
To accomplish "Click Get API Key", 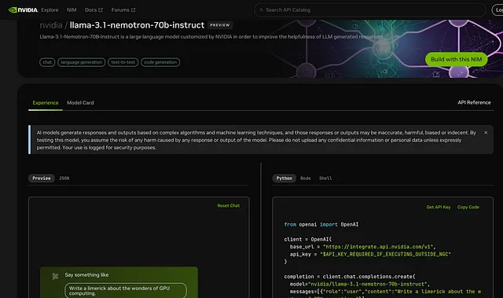I will pyautogui.click(x=439, y=208).
